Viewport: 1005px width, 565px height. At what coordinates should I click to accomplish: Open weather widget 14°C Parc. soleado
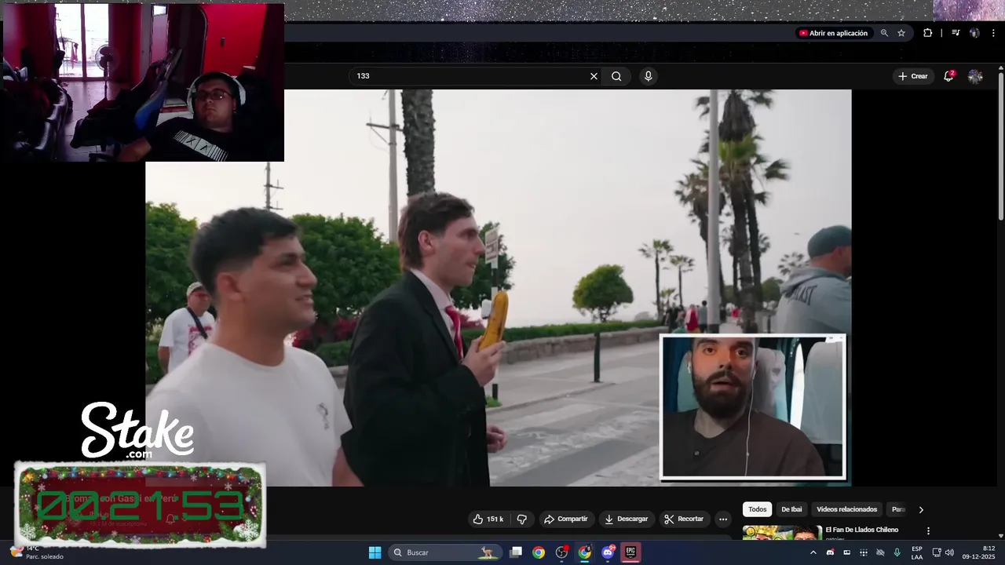(x=37, y=552)
